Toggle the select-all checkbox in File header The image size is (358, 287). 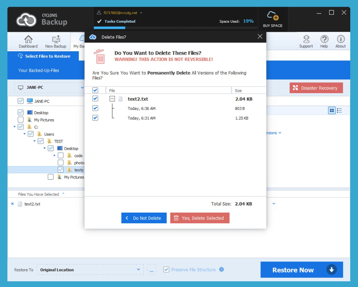pos(95,90)
